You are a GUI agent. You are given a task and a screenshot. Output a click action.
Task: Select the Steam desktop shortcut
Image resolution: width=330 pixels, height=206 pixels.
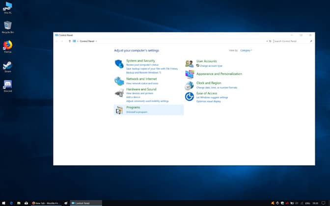(8, 67)
